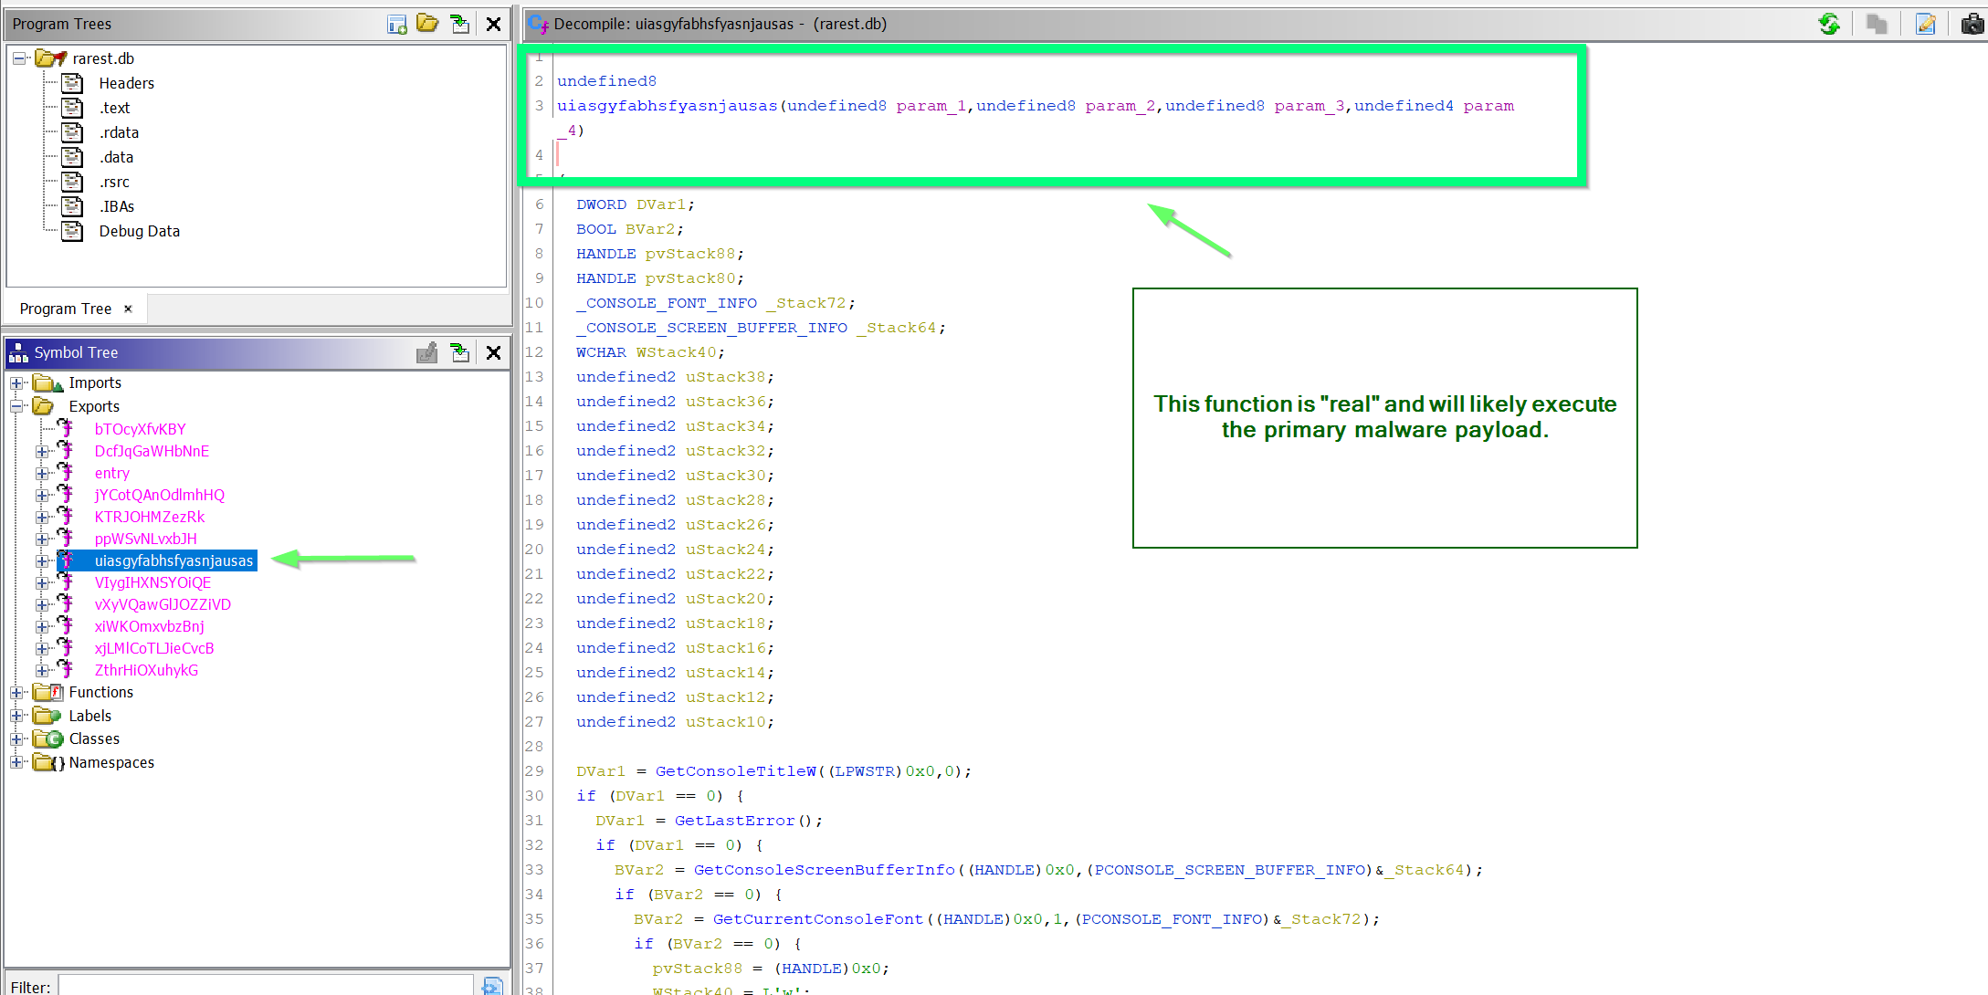This screenshot has height=995, width=1988.
Task: Select the entry export symbol
Action: pos(112,473)
